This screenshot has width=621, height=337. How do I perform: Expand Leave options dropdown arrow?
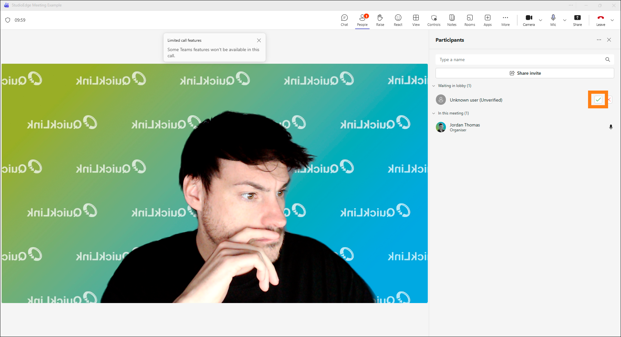point(612,20)
